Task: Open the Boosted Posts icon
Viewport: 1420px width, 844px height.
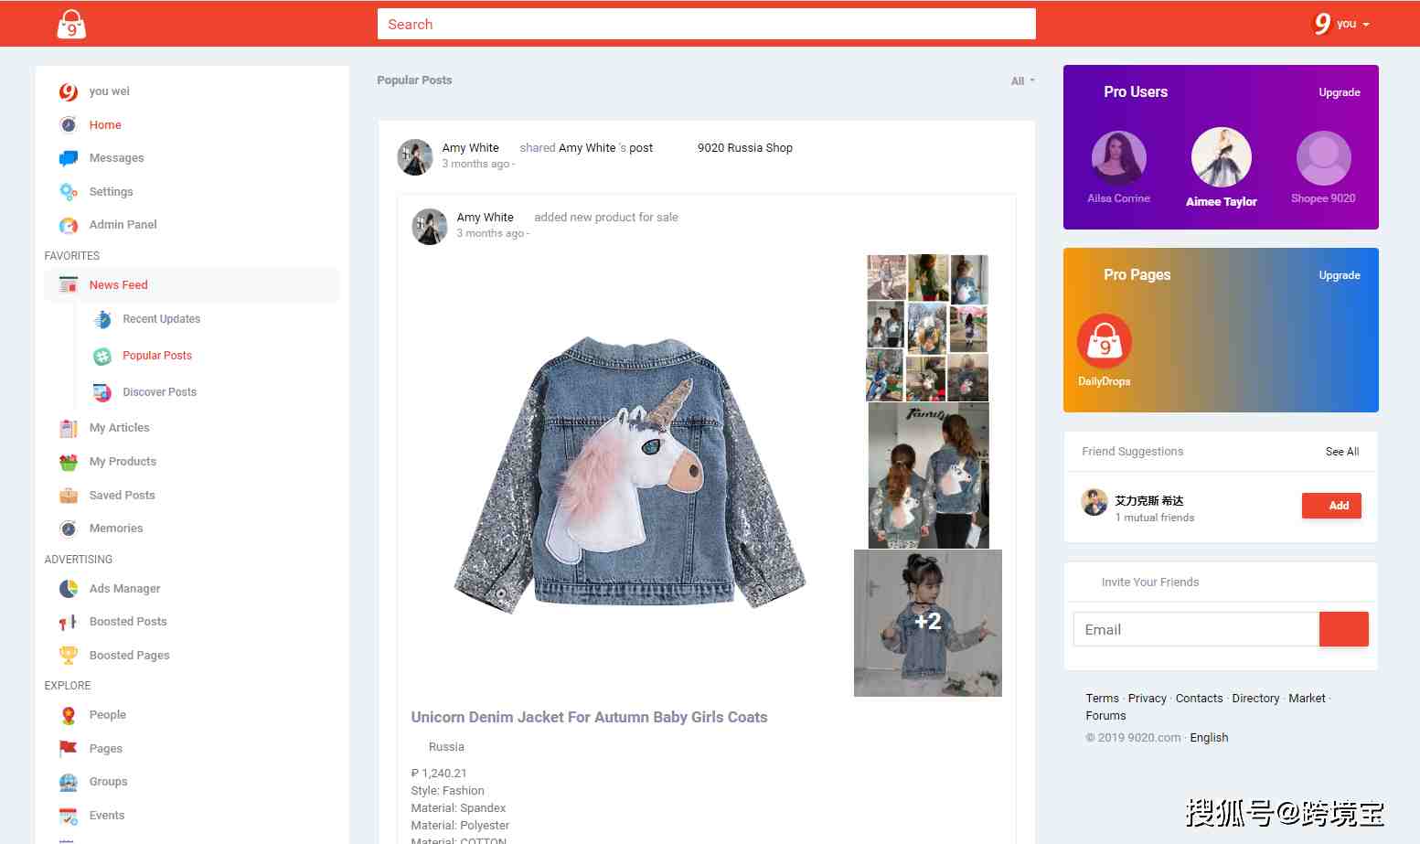Action: (69, 622)
